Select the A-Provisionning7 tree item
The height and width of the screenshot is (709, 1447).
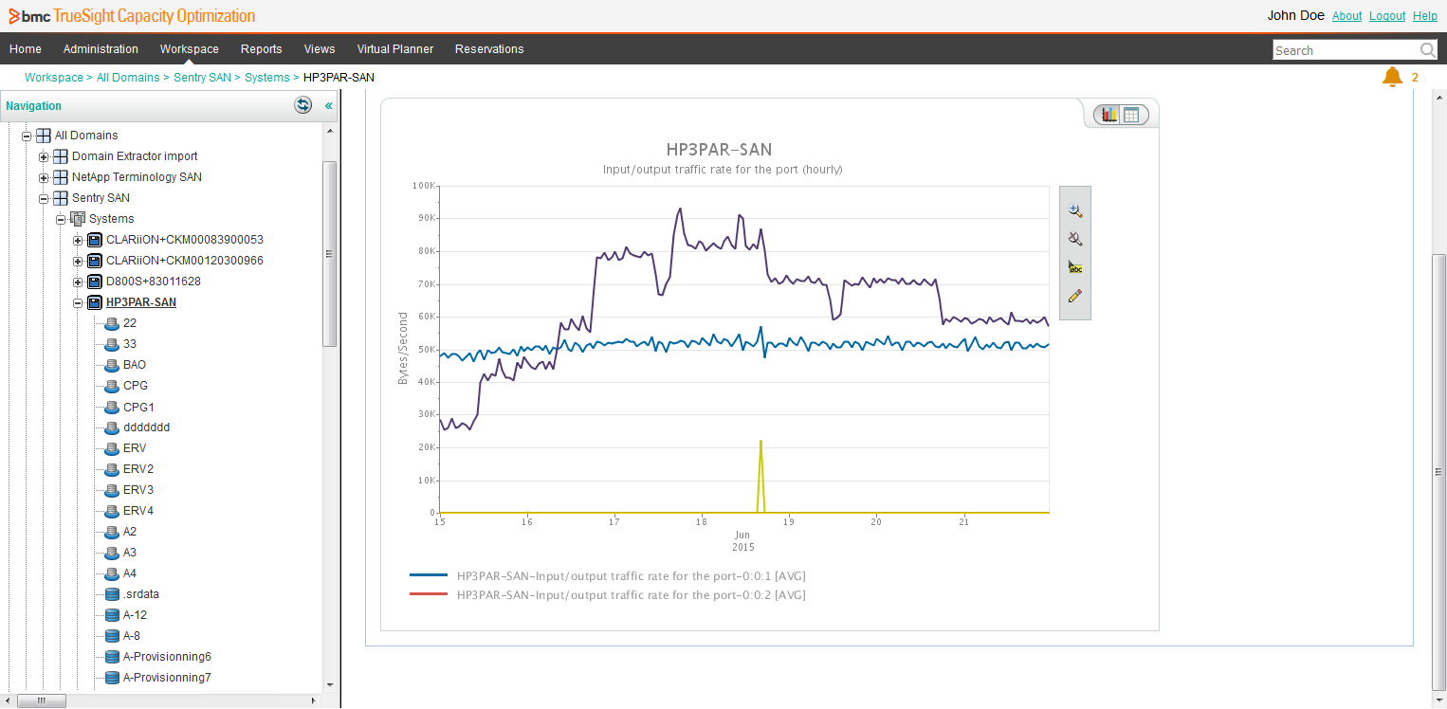[167, 678]
